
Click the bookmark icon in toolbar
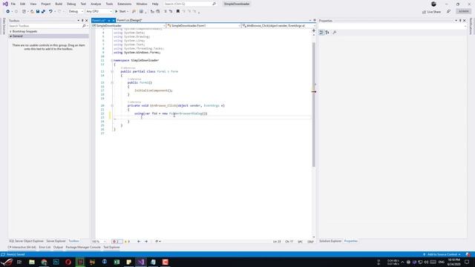point(178,12)
